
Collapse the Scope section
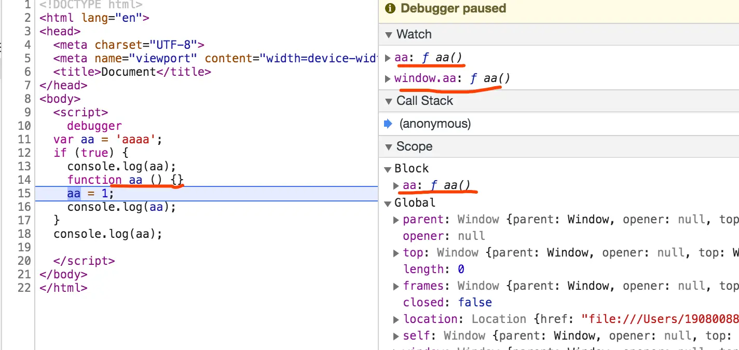tap(389, 146)
